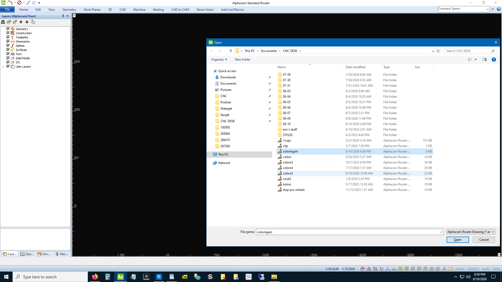The image size is (502, 282).
Task: Pin the Layers panel with the pushpin icon
Action: pos(63,16)
